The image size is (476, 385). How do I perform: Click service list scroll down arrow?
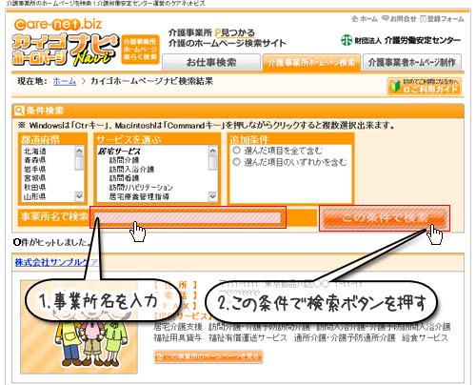pyautogui.click(x=212, y=196)
